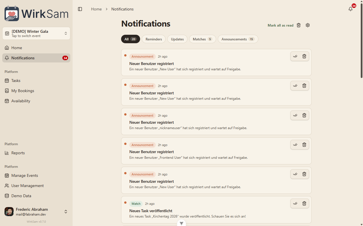The width and height of the screenshot is (363, 226).
Task: Show the Updates tab
Action: pos(177,39)
